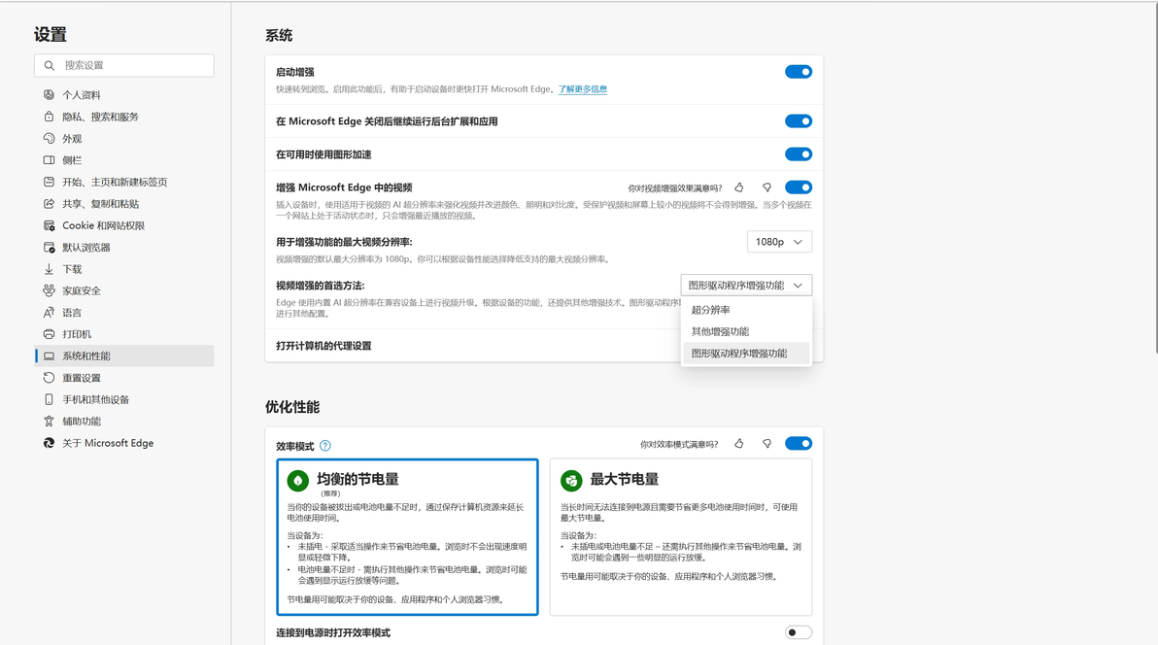
Task: Toggle 启动增强 switch off
Action: coord(799,72)
